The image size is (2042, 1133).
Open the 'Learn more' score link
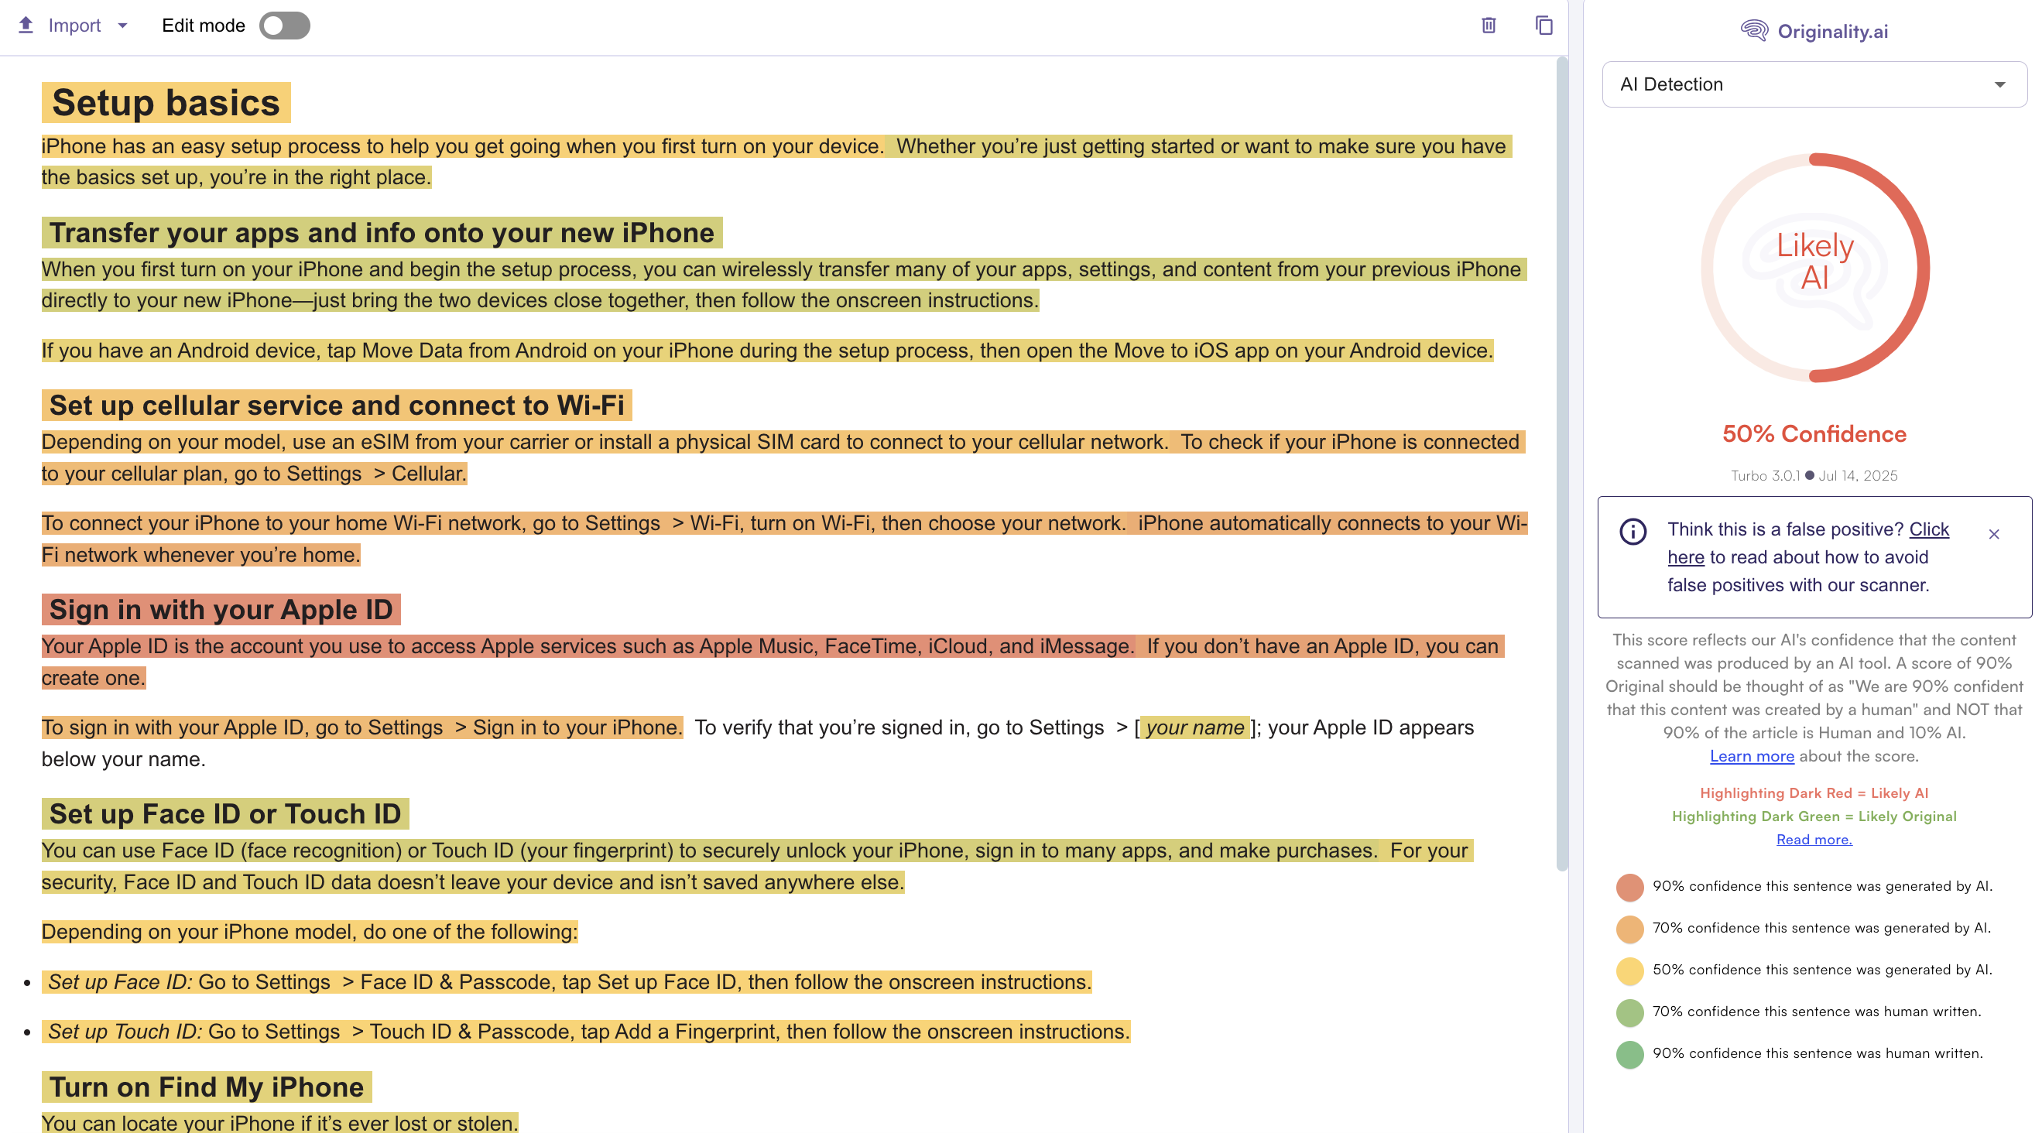(1751, 756)
